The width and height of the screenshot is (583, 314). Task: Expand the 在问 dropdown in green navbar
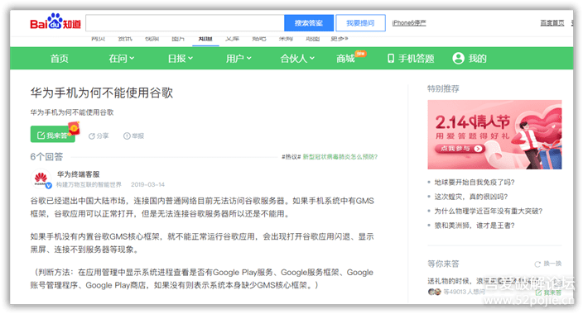coord(122,59)
